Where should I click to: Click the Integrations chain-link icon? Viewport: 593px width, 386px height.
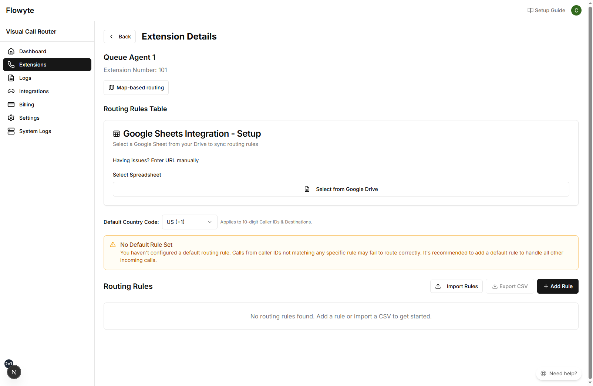(x=11, y=91)
